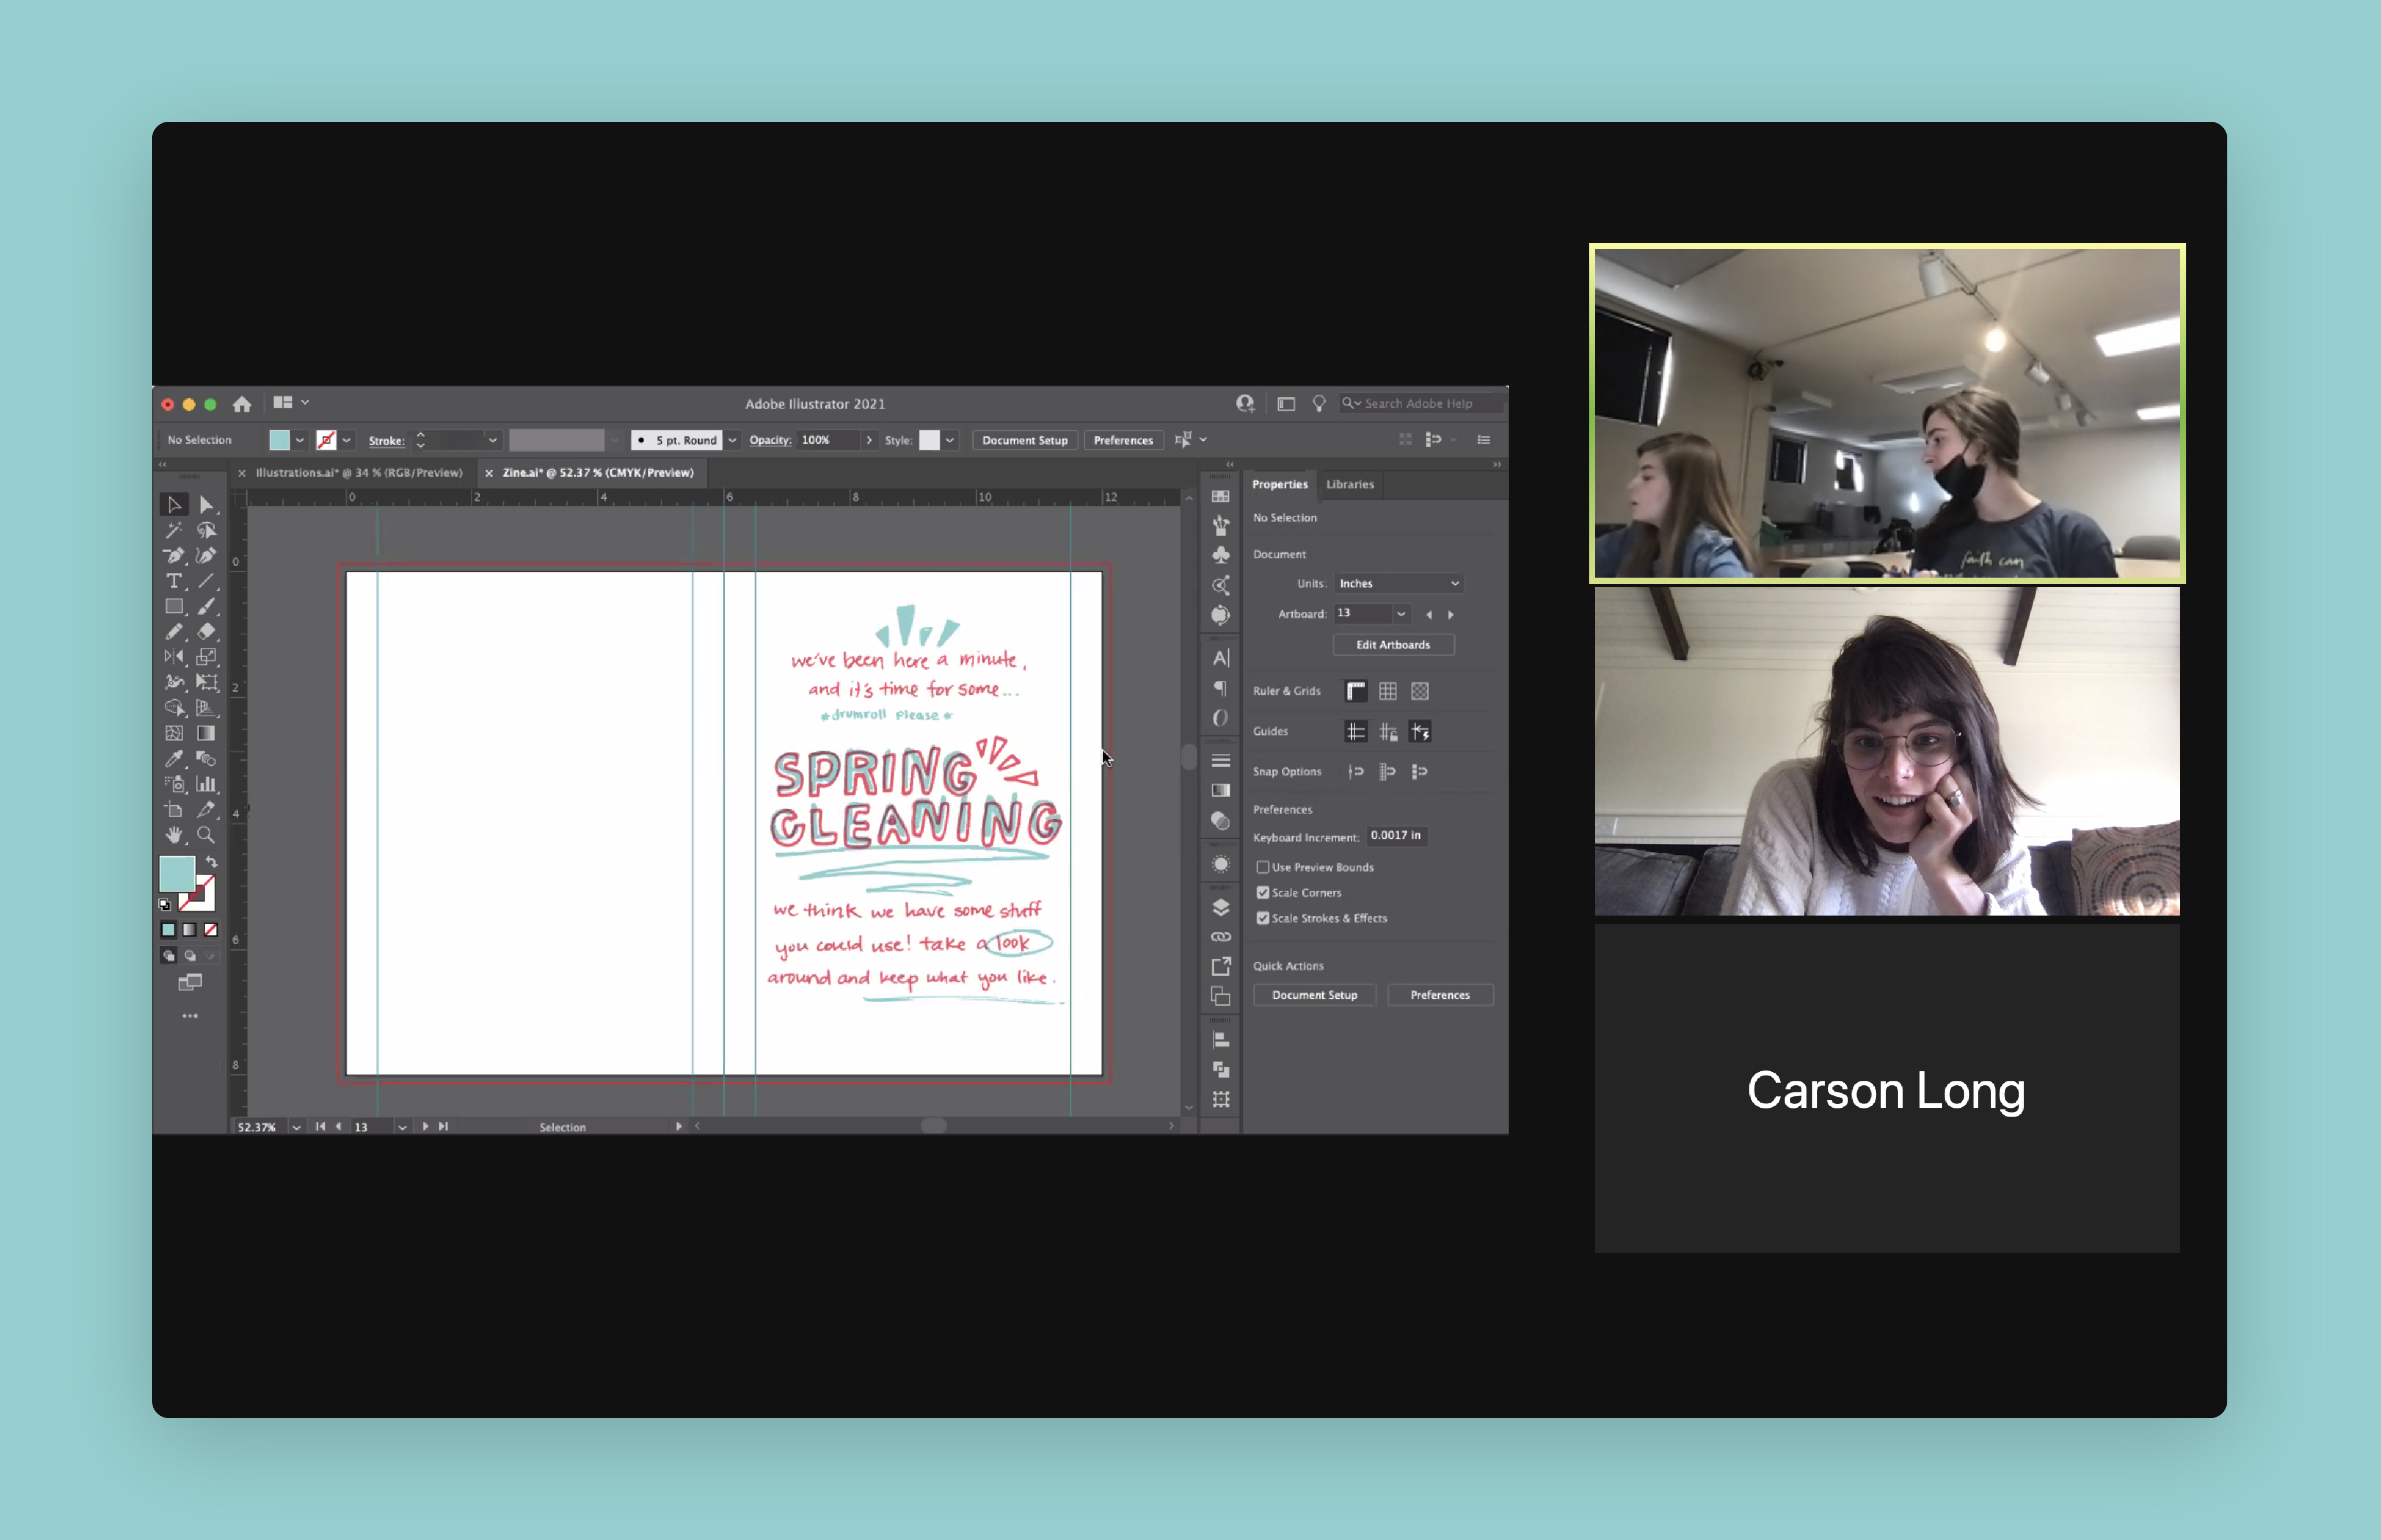Click Document Setup in Quick Actions
The image size is (2381, 1540).
tap(1314, 995)
